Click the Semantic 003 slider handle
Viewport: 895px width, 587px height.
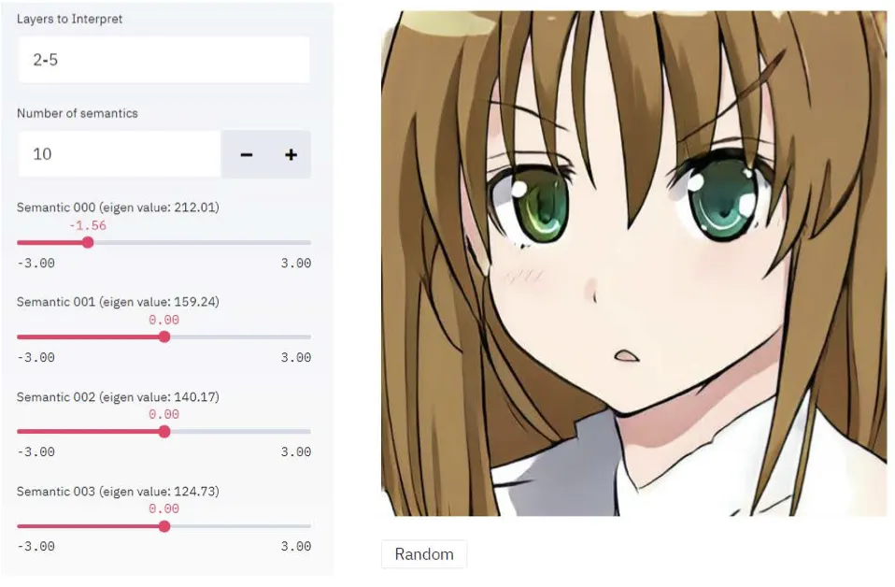[x=164, y=526]
